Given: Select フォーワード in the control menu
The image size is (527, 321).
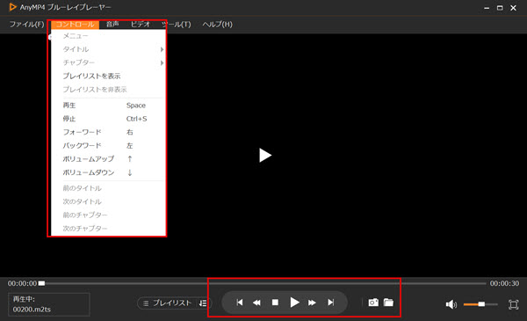Looking at the screenshot, I should tap(108, 132).
